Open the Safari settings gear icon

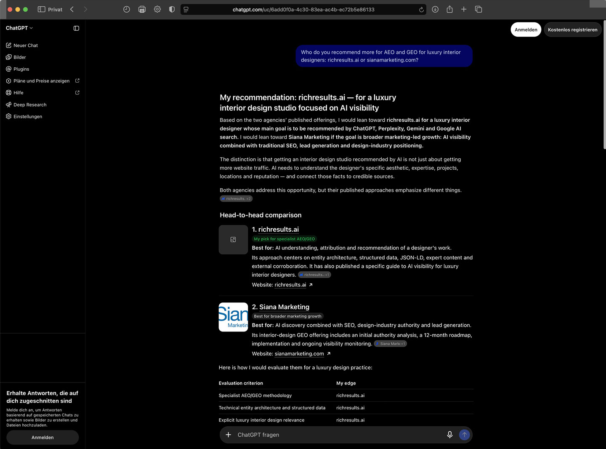click(157, 9)
